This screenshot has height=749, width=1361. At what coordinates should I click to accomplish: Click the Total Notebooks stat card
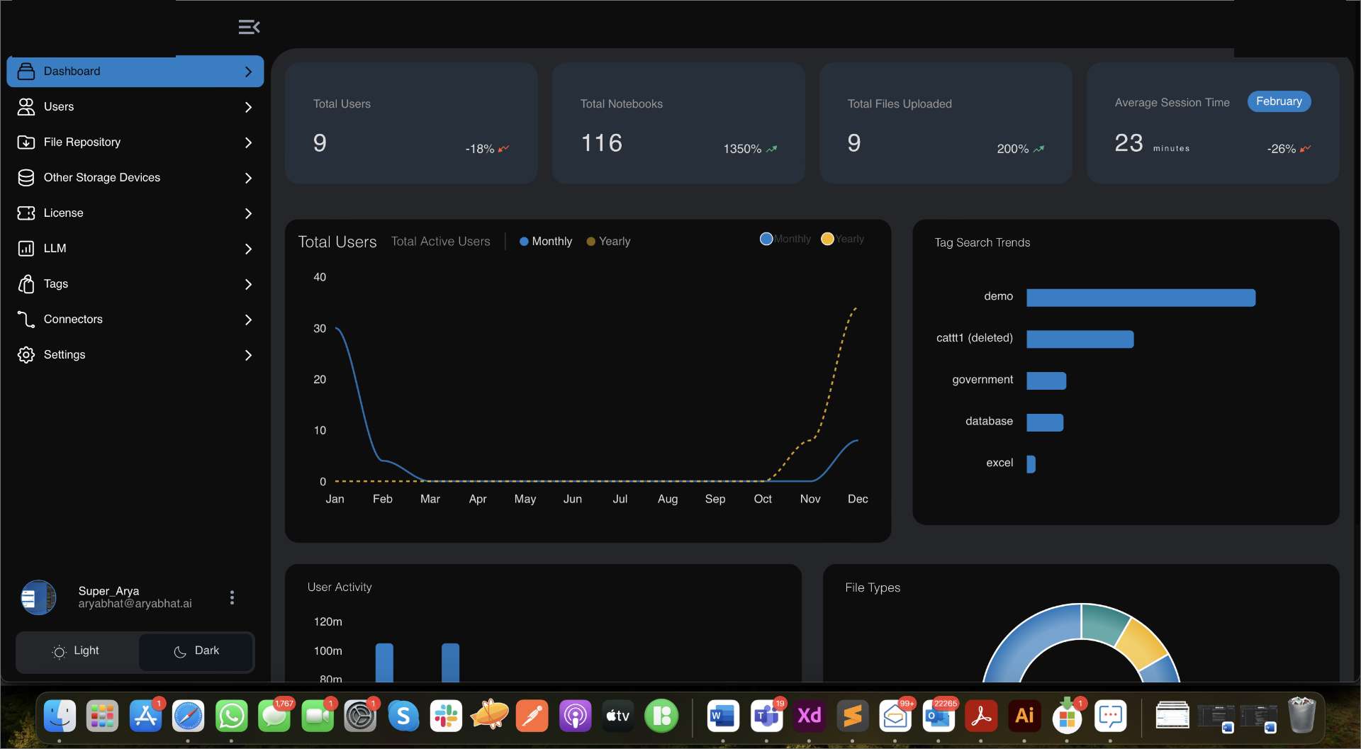coord(678,123)
